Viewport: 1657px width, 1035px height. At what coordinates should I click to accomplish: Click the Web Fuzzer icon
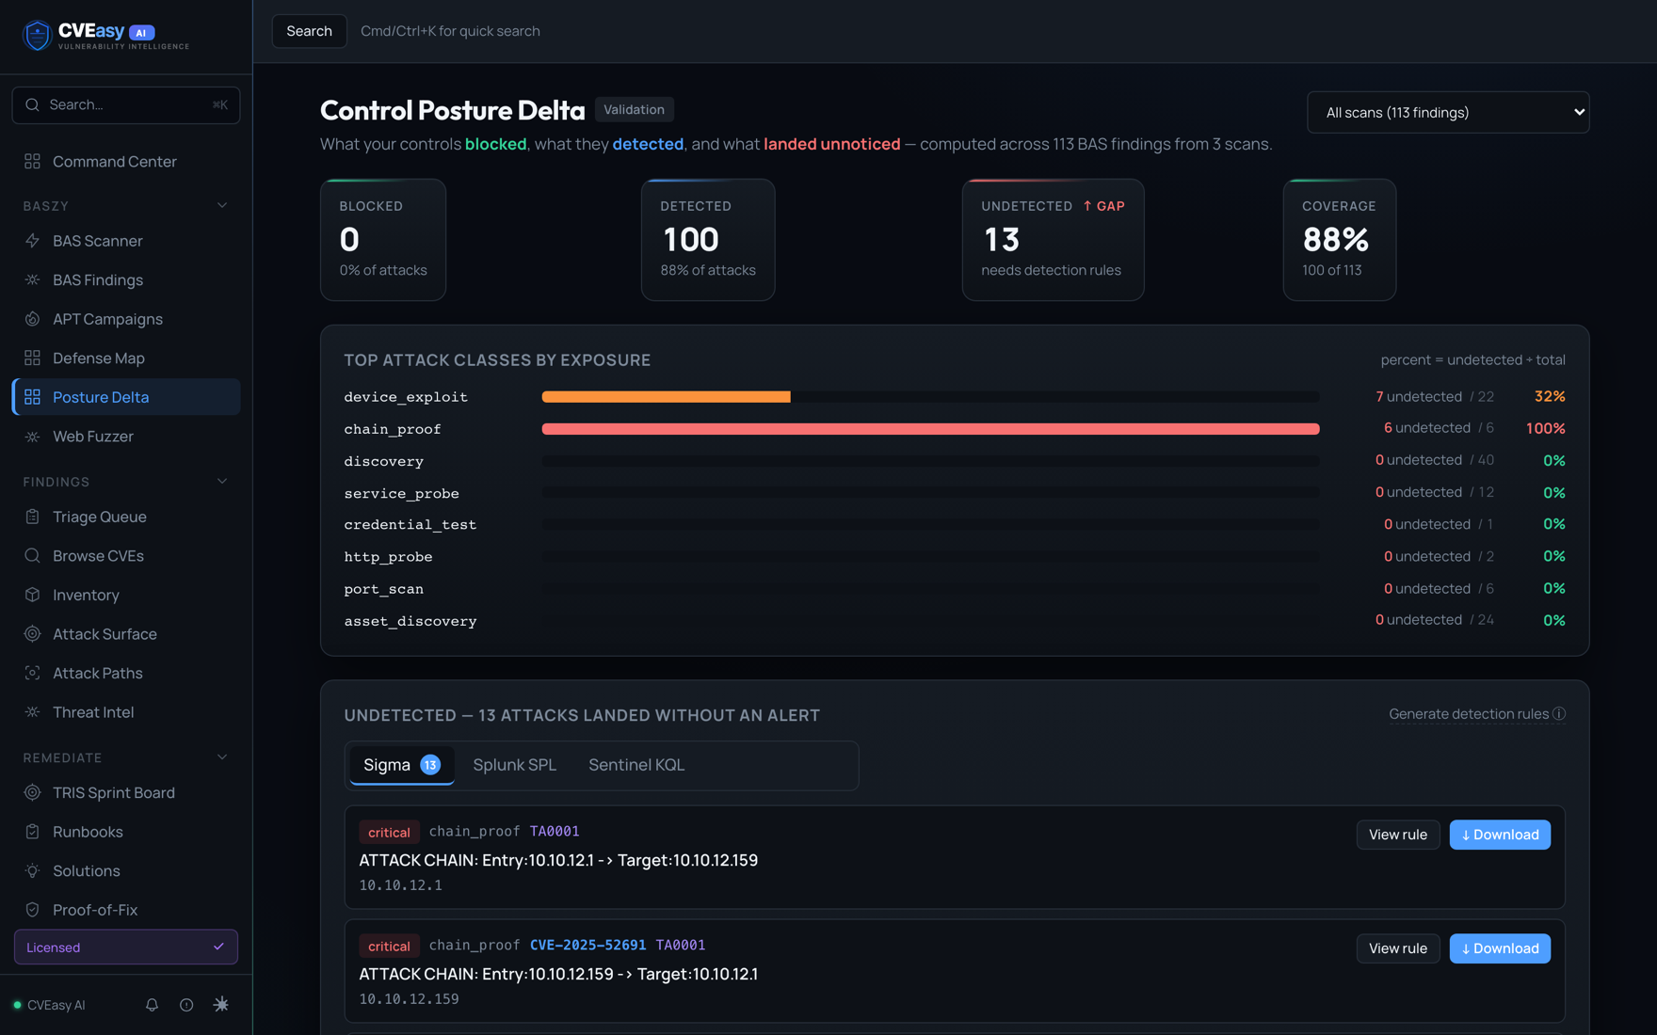tap(32, 437)
